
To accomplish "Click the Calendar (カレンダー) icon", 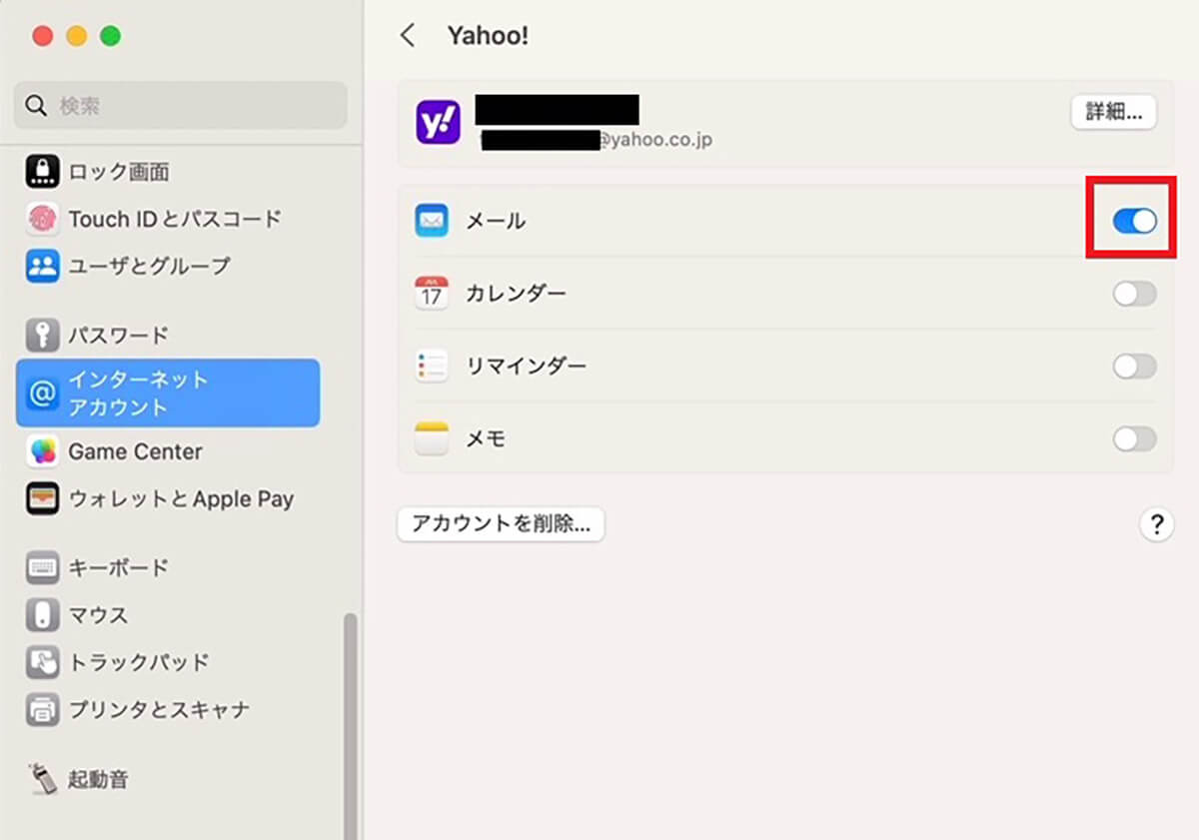I will [432, 294].
